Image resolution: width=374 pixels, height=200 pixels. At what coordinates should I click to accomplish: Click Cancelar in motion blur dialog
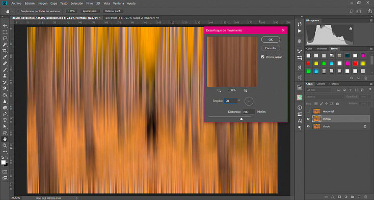point(271,48)
